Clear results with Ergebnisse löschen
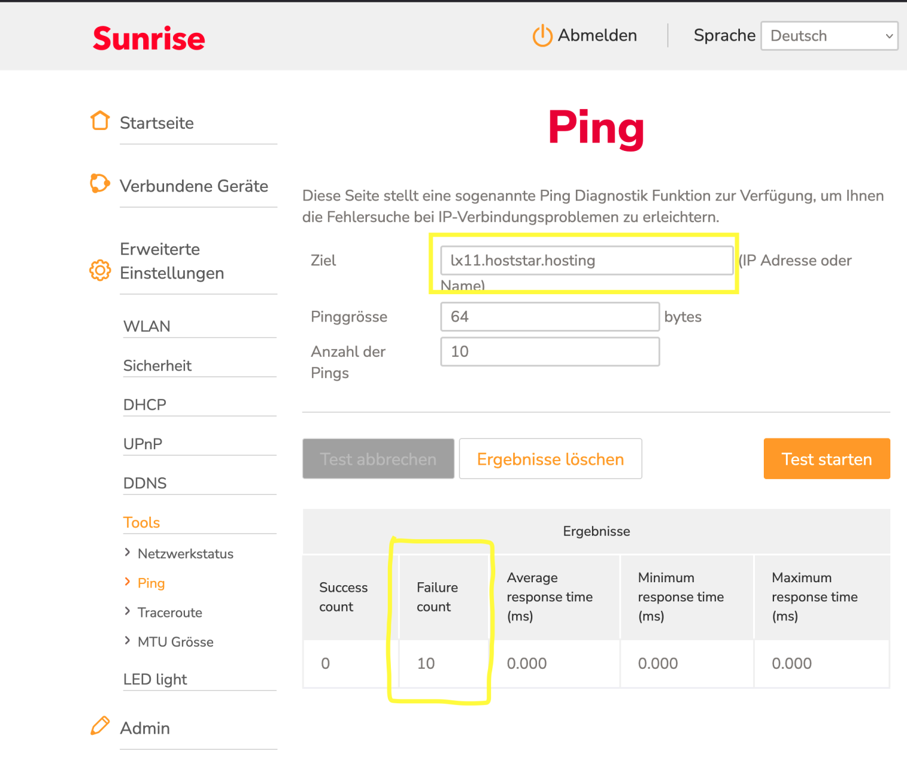 [x=550, y=459]
